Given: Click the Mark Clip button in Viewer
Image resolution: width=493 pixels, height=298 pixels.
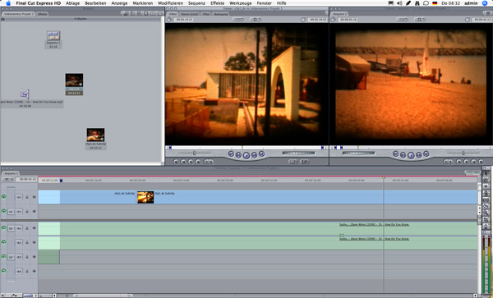Looking at the screenshot, I should click(183, 162).
